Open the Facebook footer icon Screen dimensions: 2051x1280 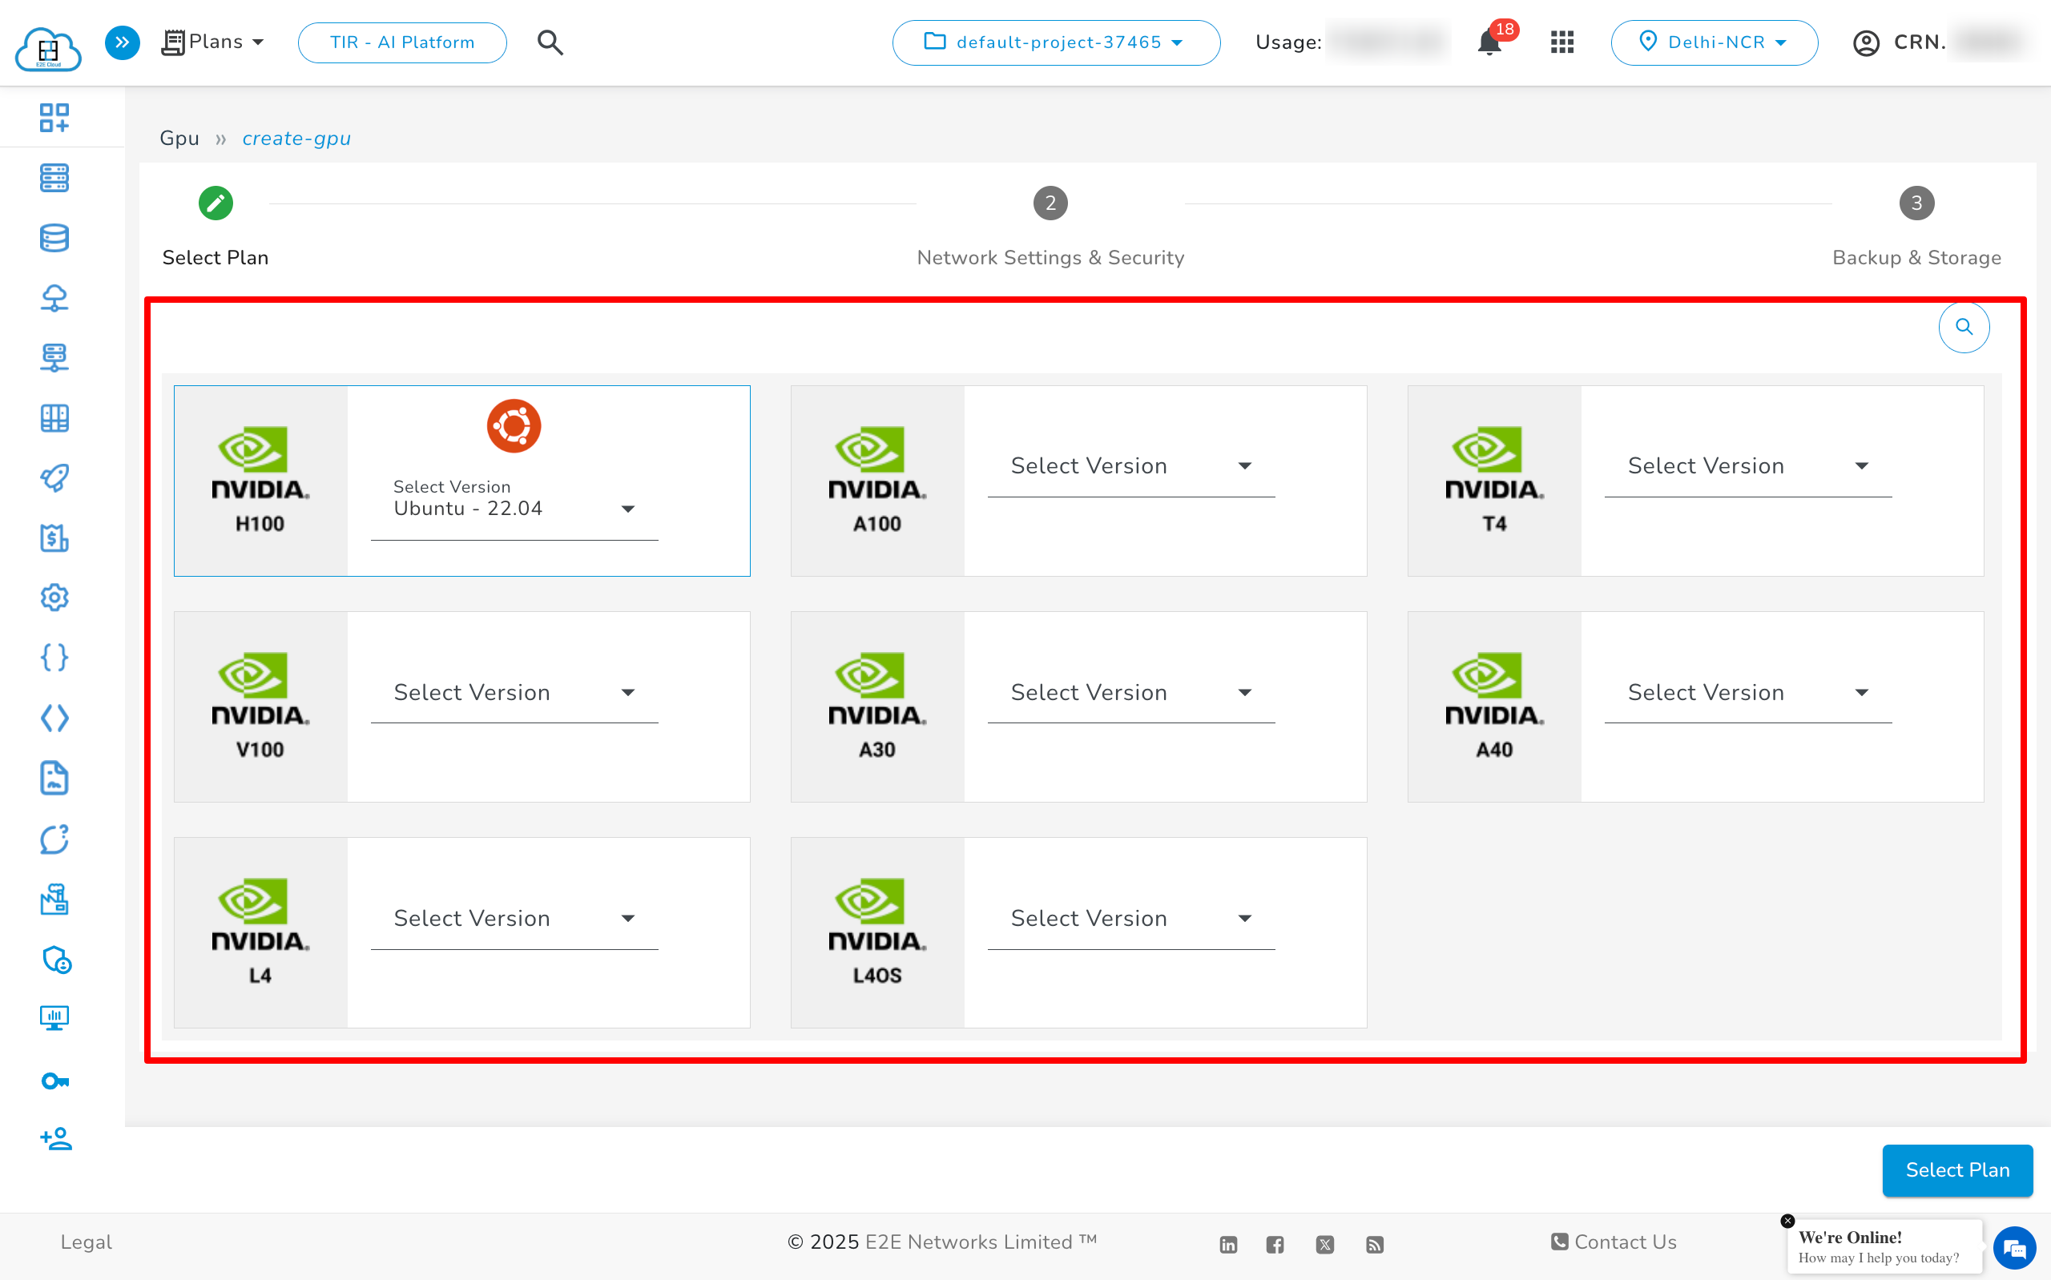pyautogui.click(x=1275, y=1245)
